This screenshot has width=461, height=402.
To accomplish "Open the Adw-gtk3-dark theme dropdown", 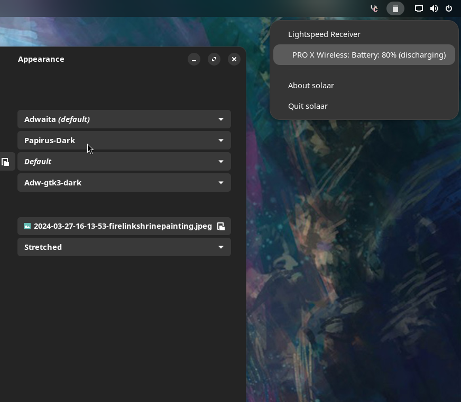I will (x=124, y=183).
